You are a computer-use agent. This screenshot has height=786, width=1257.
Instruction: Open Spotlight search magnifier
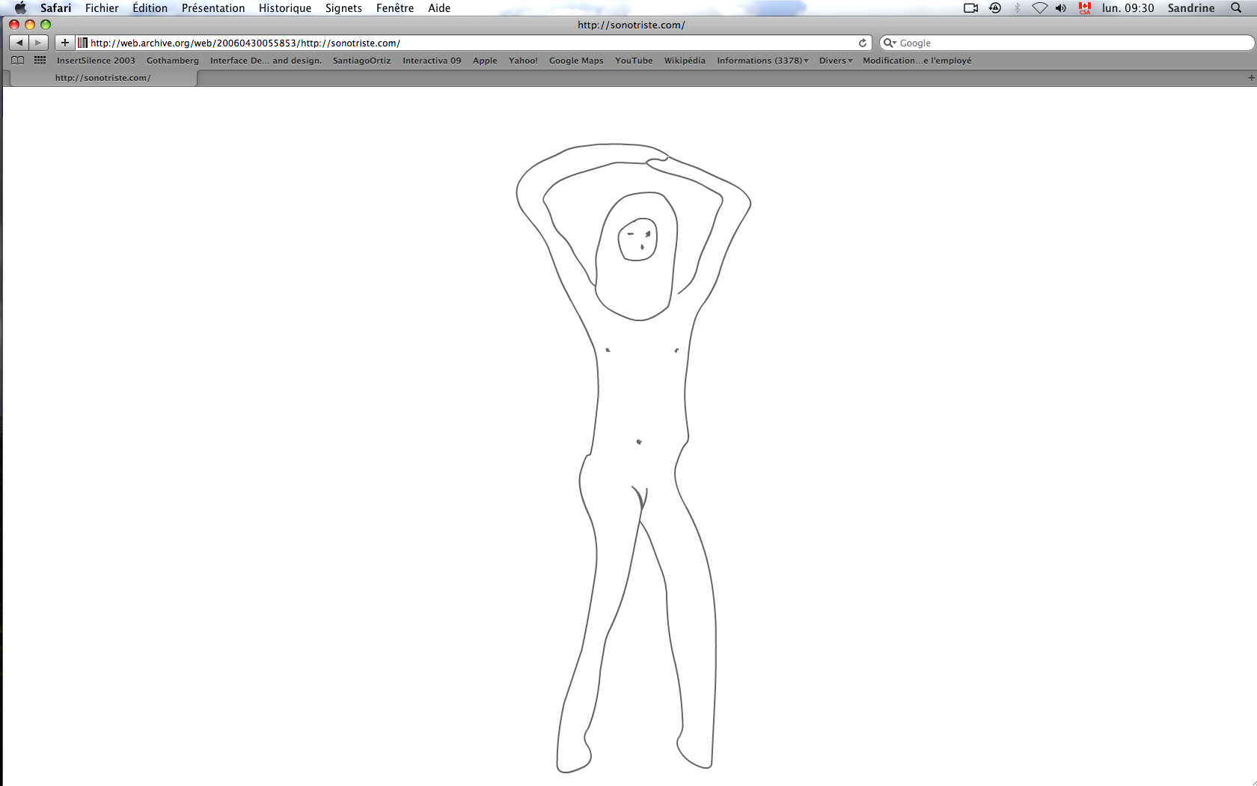(1236, 8)
